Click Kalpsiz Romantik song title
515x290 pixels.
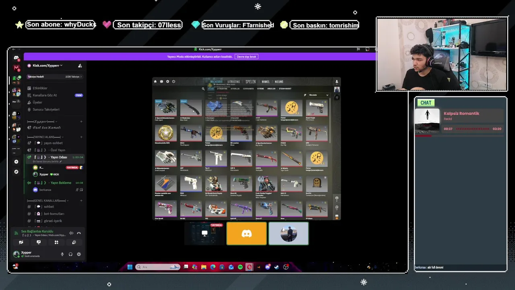[x=461, y=114]
